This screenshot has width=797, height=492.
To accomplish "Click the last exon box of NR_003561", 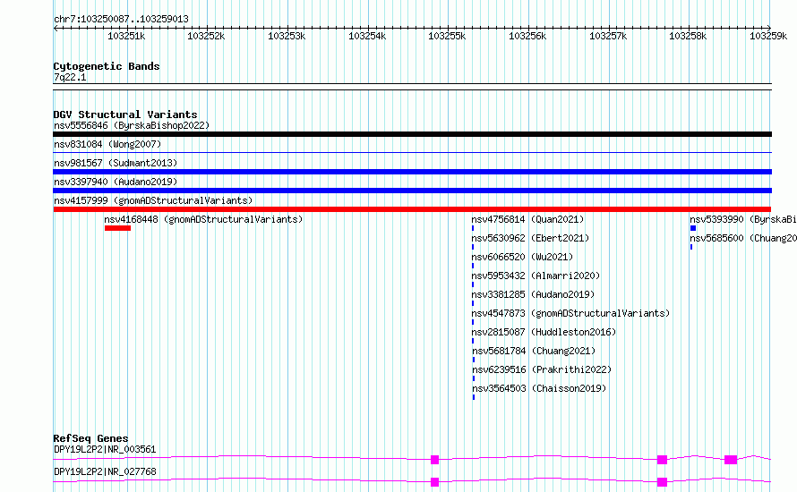I will 731,460.
